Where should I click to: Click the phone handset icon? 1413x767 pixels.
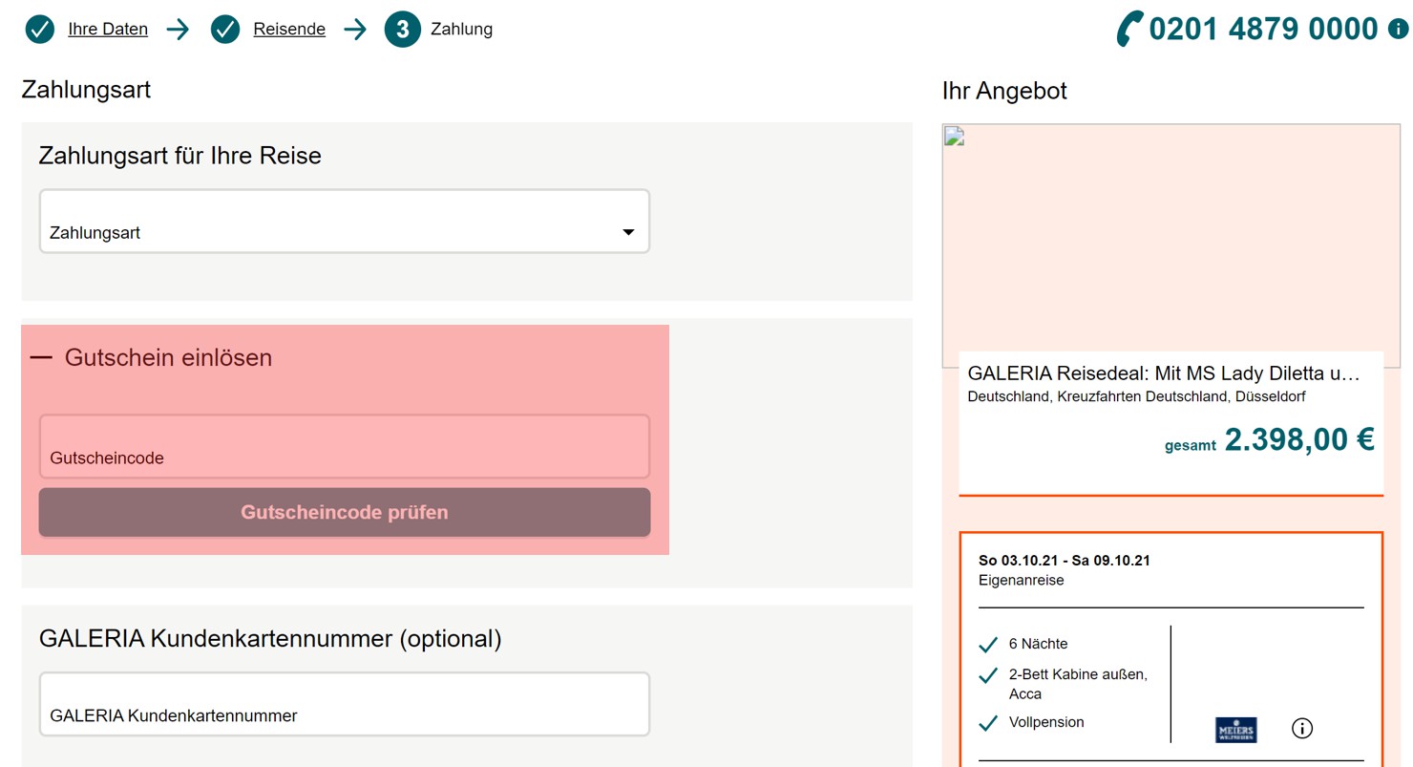1129,29
